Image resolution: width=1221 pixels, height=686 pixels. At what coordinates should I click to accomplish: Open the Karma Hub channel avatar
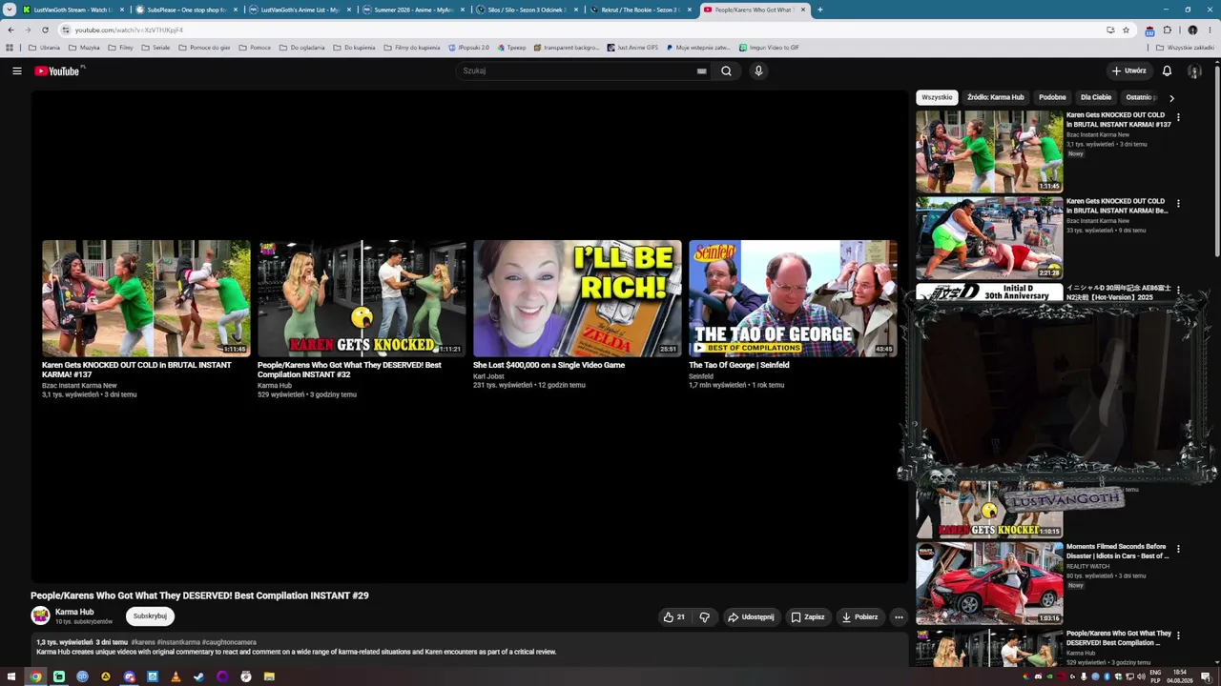[x=40, y=615]
